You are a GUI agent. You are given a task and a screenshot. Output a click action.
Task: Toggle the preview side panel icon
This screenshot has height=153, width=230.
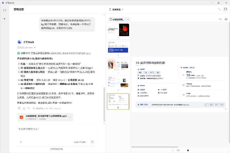[225, 9]
